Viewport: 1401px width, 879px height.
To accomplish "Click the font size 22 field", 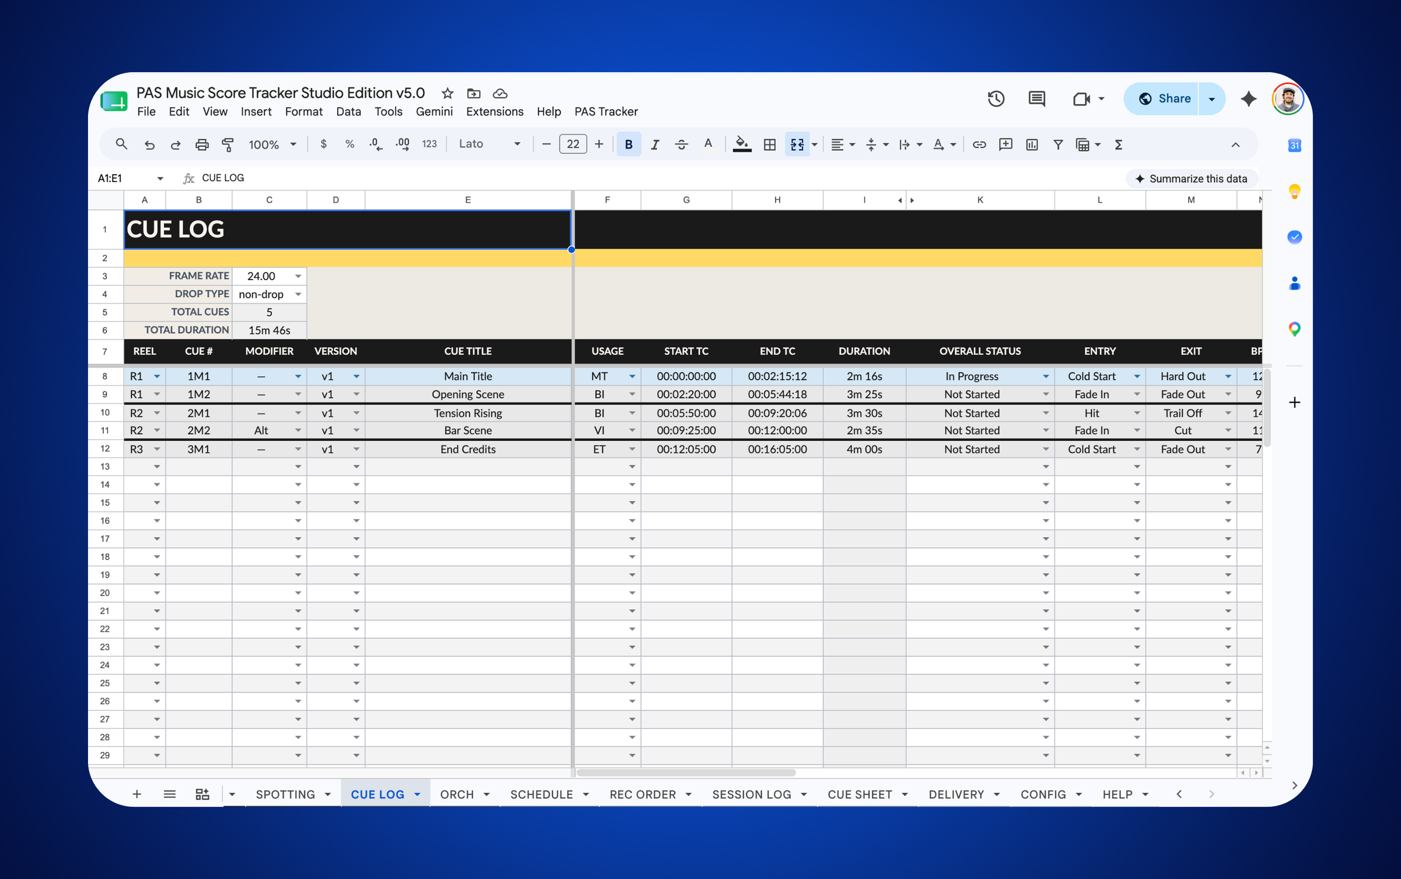I will [572, 144].
